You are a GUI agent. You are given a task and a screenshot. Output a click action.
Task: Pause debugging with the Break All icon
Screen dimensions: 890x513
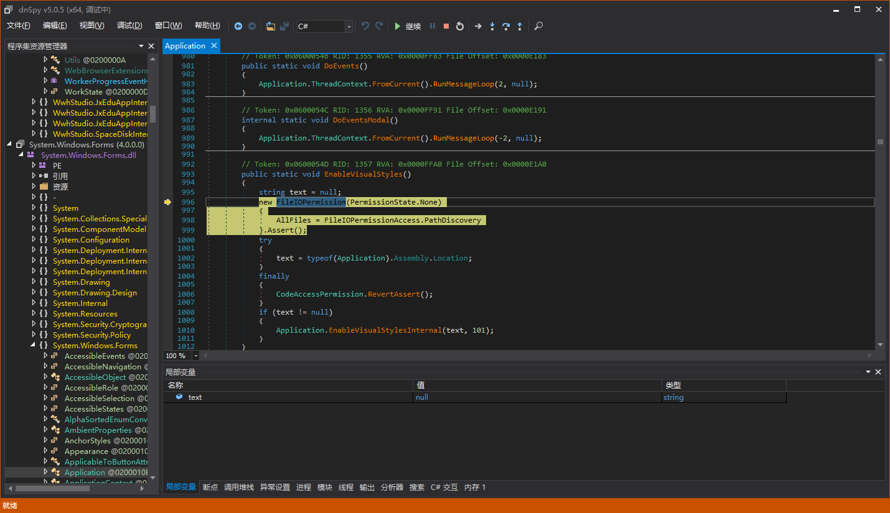pyautogui.click(x=433, y=26)
